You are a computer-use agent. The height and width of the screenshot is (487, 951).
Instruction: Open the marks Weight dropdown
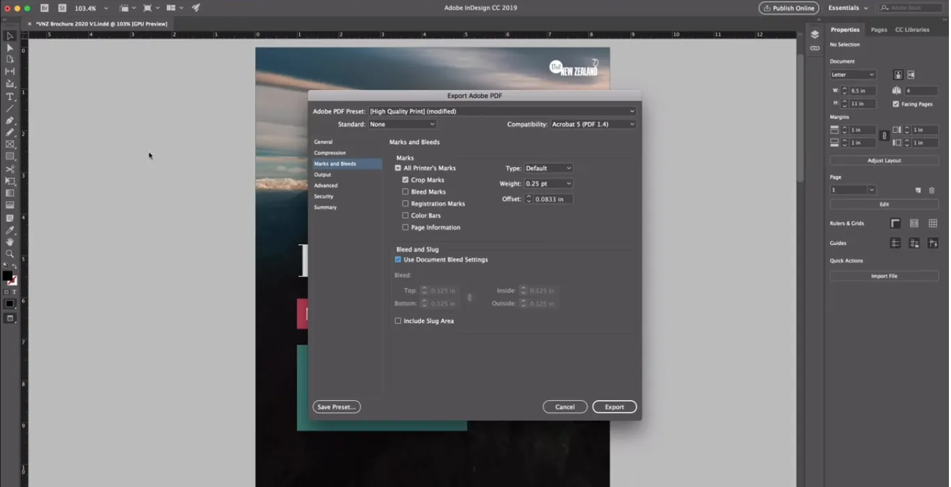pos(549,184)
